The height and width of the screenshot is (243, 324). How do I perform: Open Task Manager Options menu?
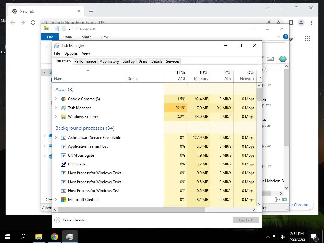coord(71,53)
